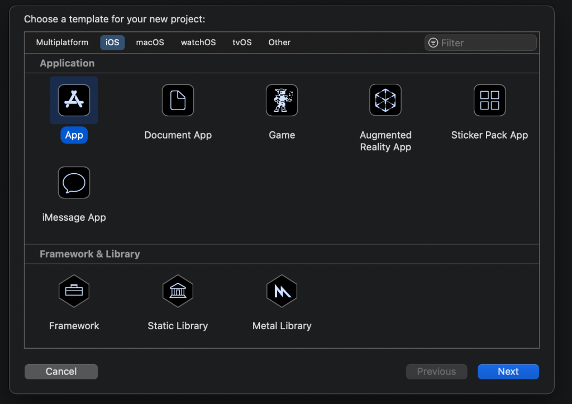
Task: Click the filter icon in search field
Action: click(433, 42)
